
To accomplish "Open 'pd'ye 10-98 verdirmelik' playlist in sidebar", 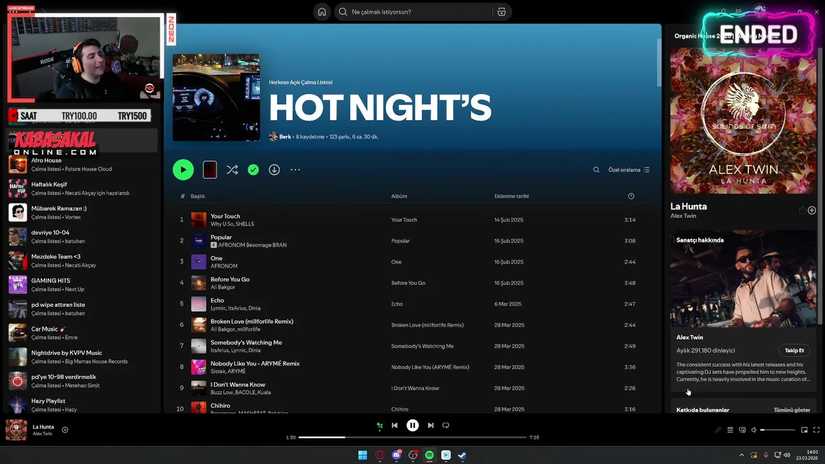I will pyautogui.click(x=82, y=381).
